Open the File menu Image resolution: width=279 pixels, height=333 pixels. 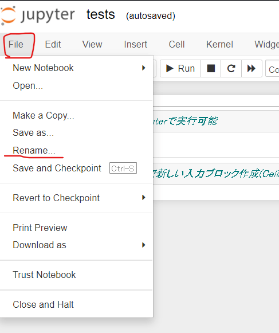[x=16, y=44]
